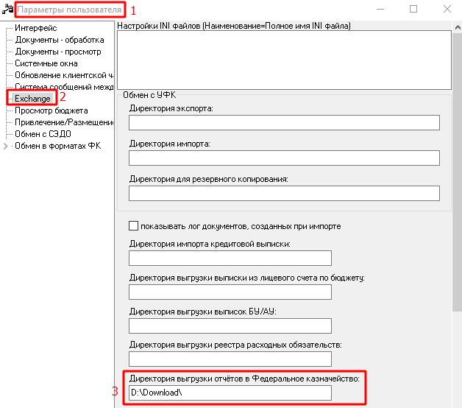Image resolution: width=462 pixels, height=408 pixels.
Task: Select Документы - обработка tree item
Action: tap(60, 40)
